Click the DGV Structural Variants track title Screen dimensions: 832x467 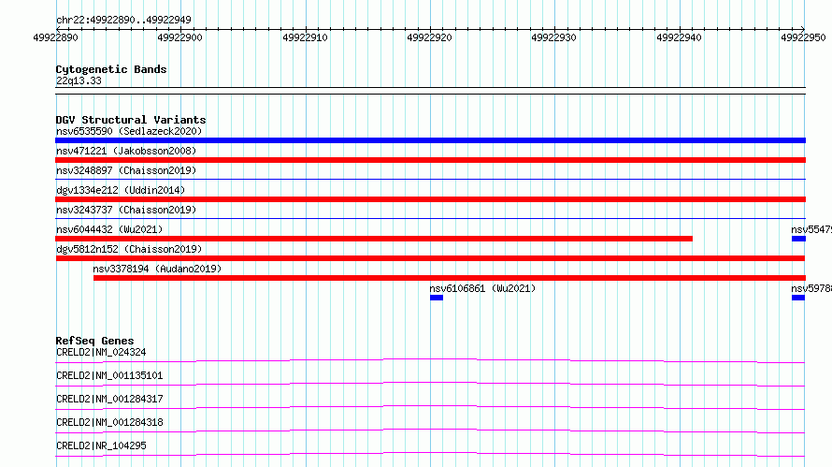pyautogui.click(x=131, y=120)
